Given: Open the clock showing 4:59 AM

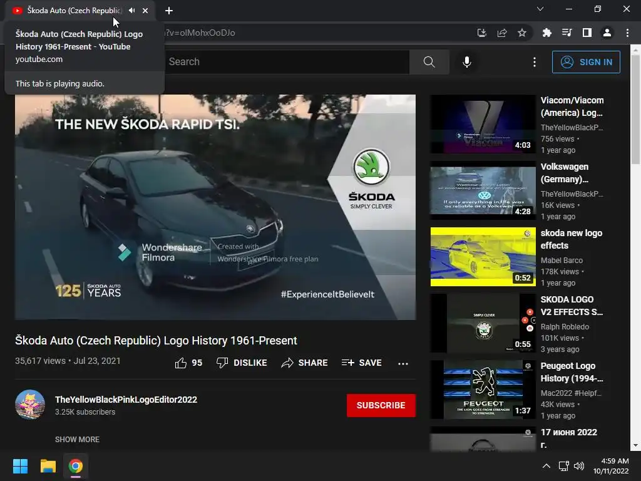Looking at the screenshot, I should (611, 466).
